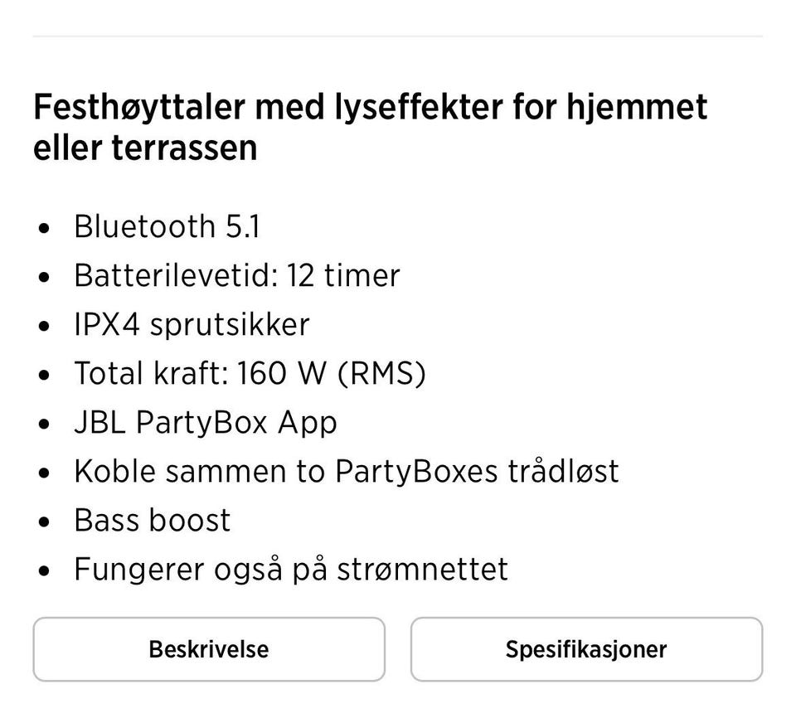Click the divider line above the heading
Screen dimensions: 796x718
pos(398,36)
